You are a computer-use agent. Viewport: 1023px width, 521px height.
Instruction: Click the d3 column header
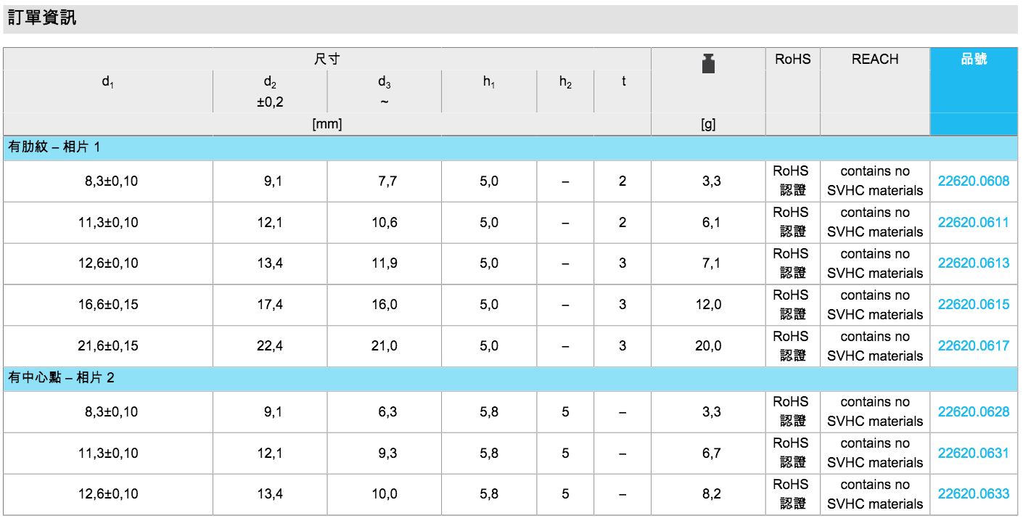(384, 83)
